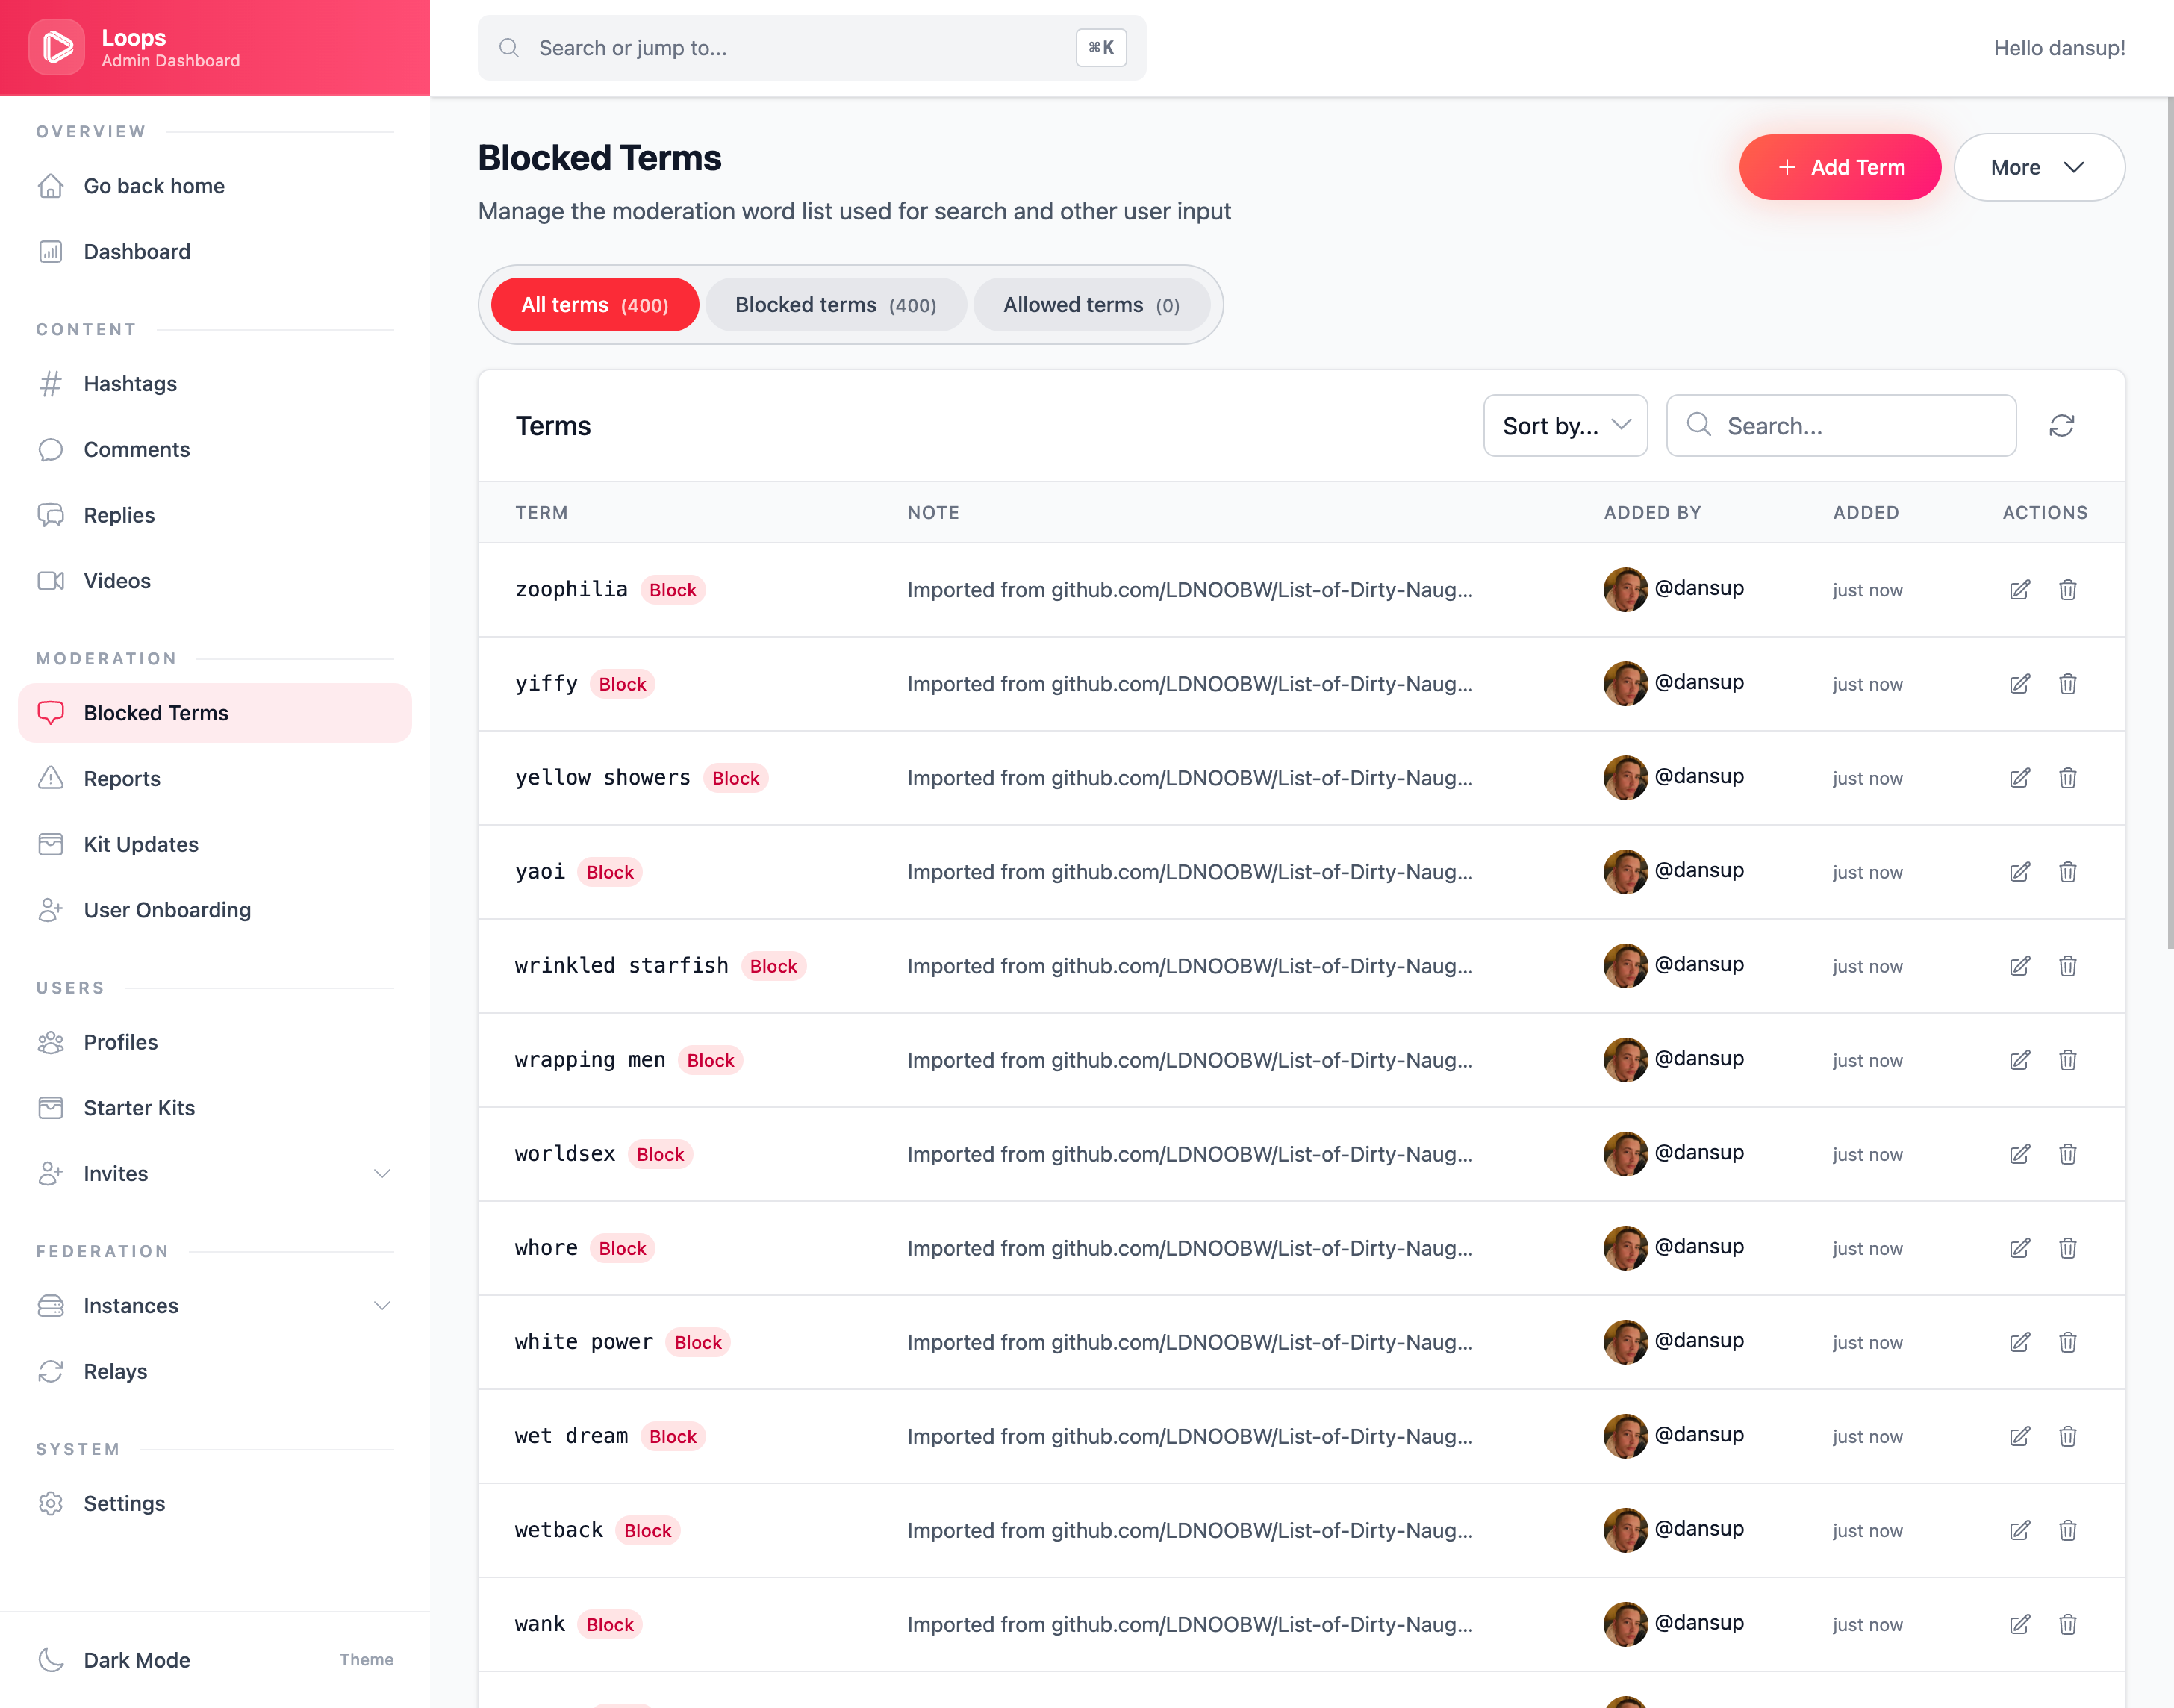Expand the Invites submenu
This screenshot has width=2174, height=1708.
click(x=382, y=1174)
